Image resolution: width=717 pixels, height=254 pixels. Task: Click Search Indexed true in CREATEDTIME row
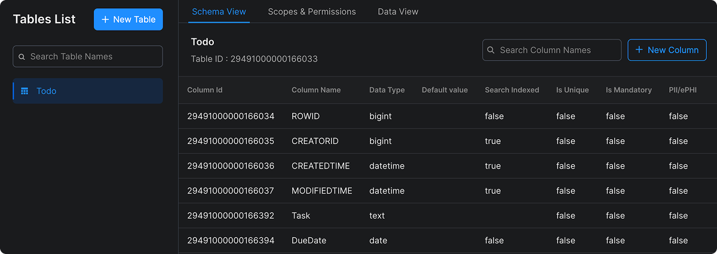pos(493,166)
